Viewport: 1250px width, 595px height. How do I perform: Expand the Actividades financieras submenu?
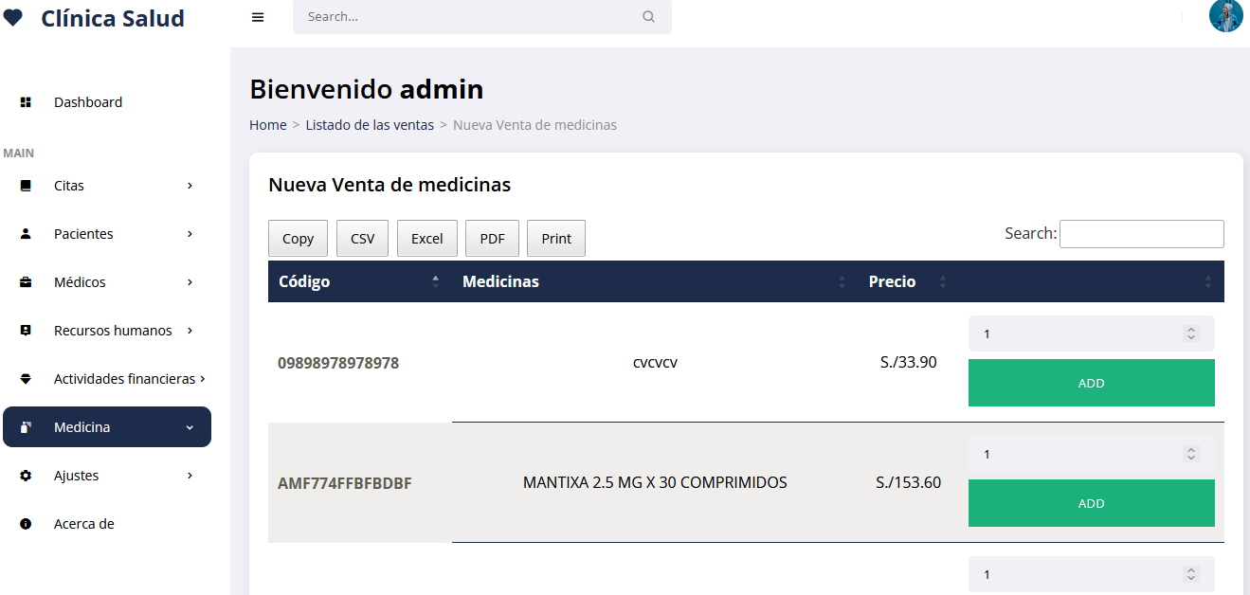point(202,379)
